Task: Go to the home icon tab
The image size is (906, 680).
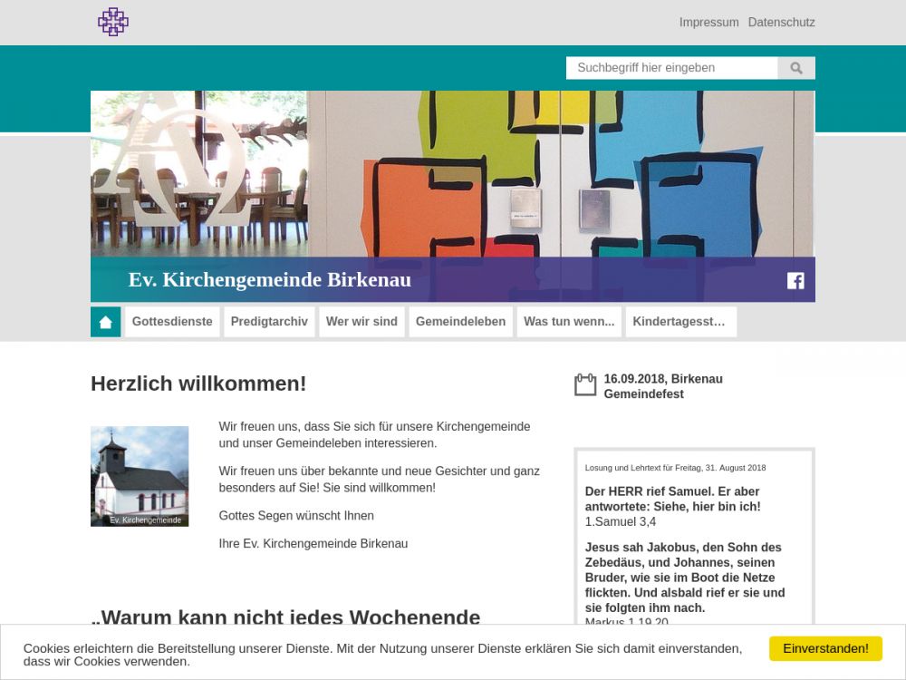Action: click(x=105, y=322)
